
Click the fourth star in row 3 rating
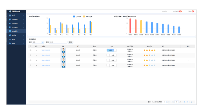pos(152,60)
